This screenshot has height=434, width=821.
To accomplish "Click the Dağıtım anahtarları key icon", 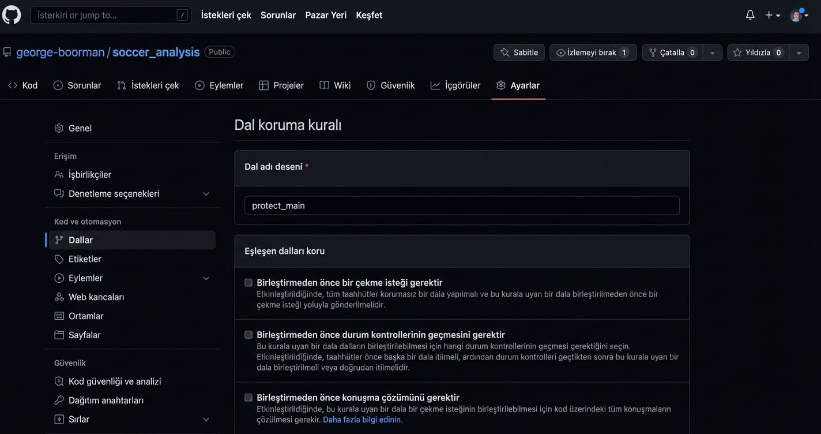I will pos(59,401).
